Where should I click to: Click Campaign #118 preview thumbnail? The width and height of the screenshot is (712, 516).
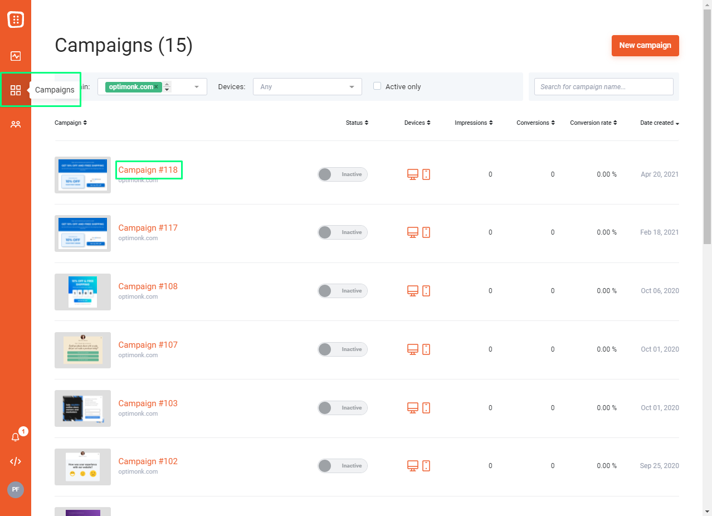click(82, 175)
